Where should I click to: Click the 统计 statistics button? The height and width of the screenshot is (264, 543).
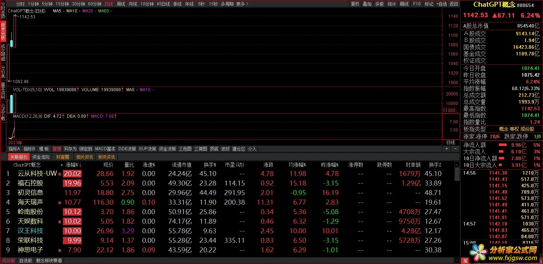tap(392, 4)
